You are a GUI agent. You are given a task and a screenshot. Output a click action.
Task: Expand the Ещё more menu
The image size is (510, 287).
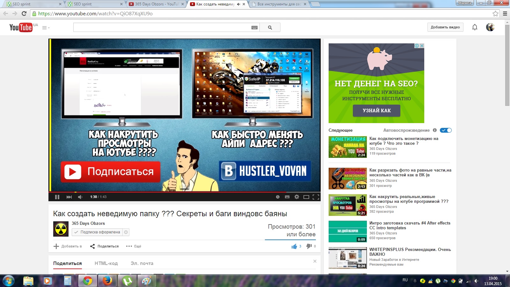click(134, 246)
